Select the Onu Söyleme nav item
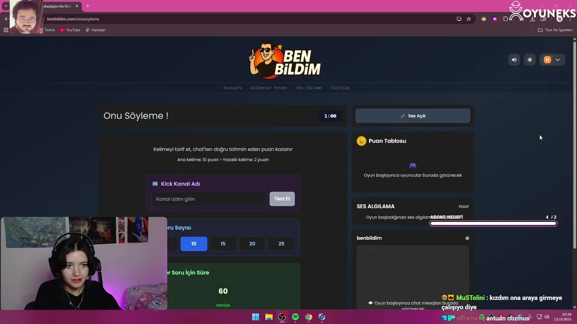The height and width of the screenshot is (324, 577). [309, 88]
